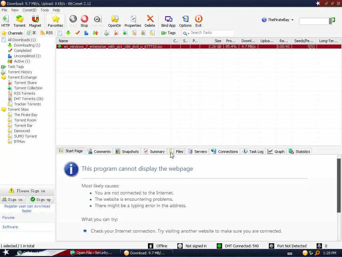Show task Properties from toolbar
Screen dimensions: 342x257
tap(133, 21)
